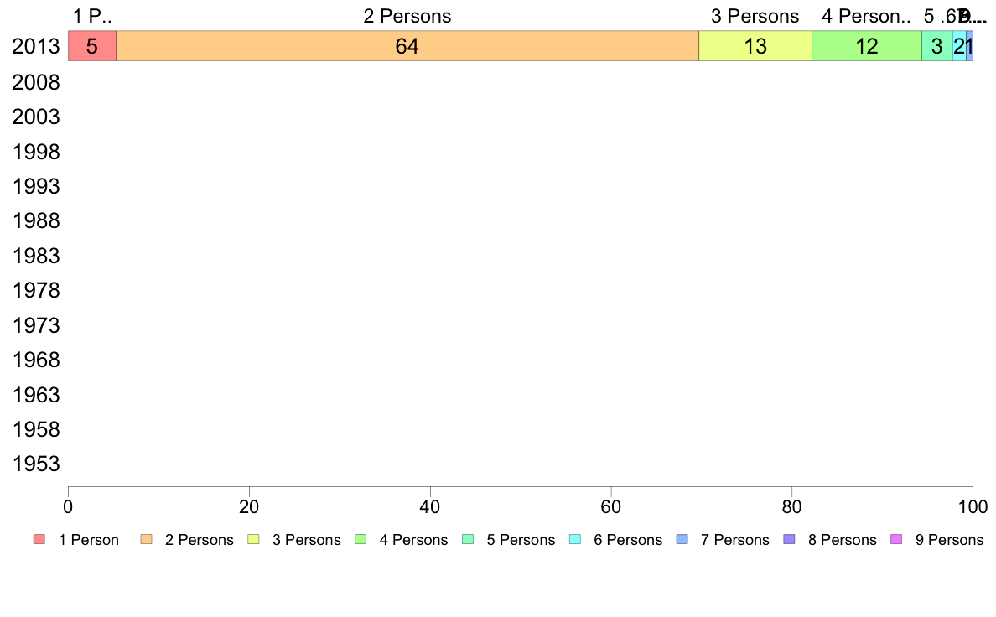Select year 1993 on the axis
Viewport: 996px width, 617px height.
click(35, 186)
